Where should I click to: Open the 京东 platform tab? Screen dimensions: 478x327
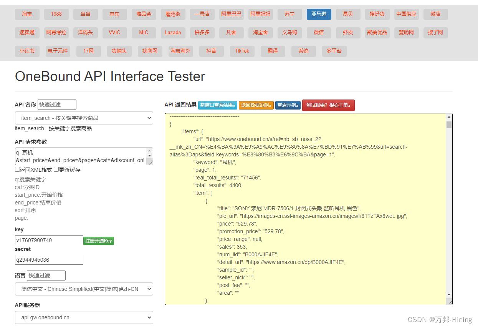click(x=114, y=14)
